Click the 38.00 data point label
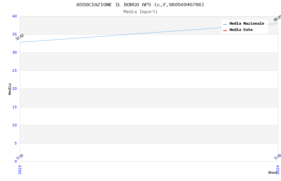Image resolution: width=281 pixels, height=181 pixels. (x=277, y=18)
